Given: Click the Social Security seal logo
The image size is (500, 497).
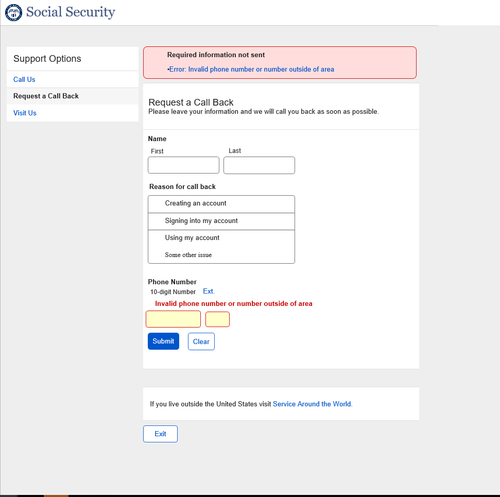Looking at the screenshot, I should [13, 12].
